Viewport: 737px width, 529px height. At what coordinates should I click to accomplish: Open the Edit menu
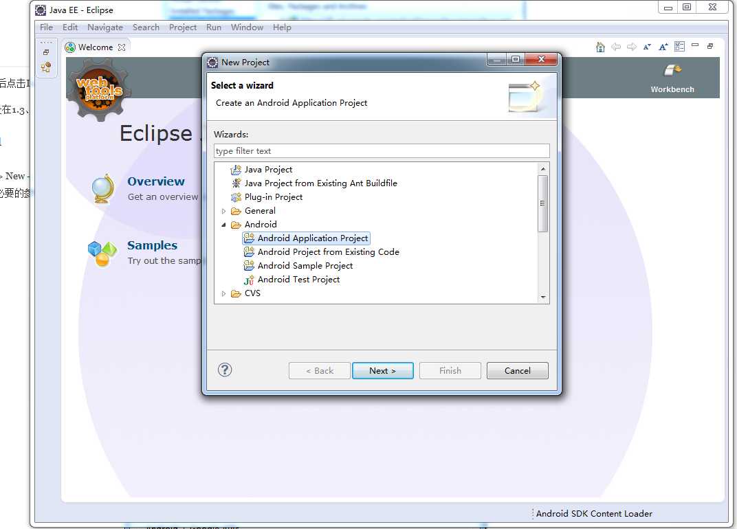[x=70, y=27]
